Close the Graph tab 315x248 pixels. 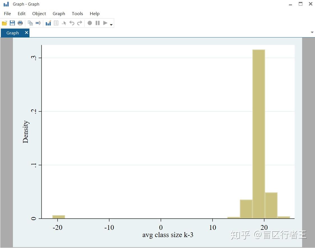click(27, 32)
